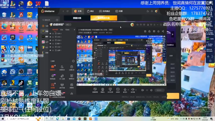Toggle visibility eye of 文本 3 layer
The height and width of the screenshot is (121, 215).
click(x=50, y=37)
